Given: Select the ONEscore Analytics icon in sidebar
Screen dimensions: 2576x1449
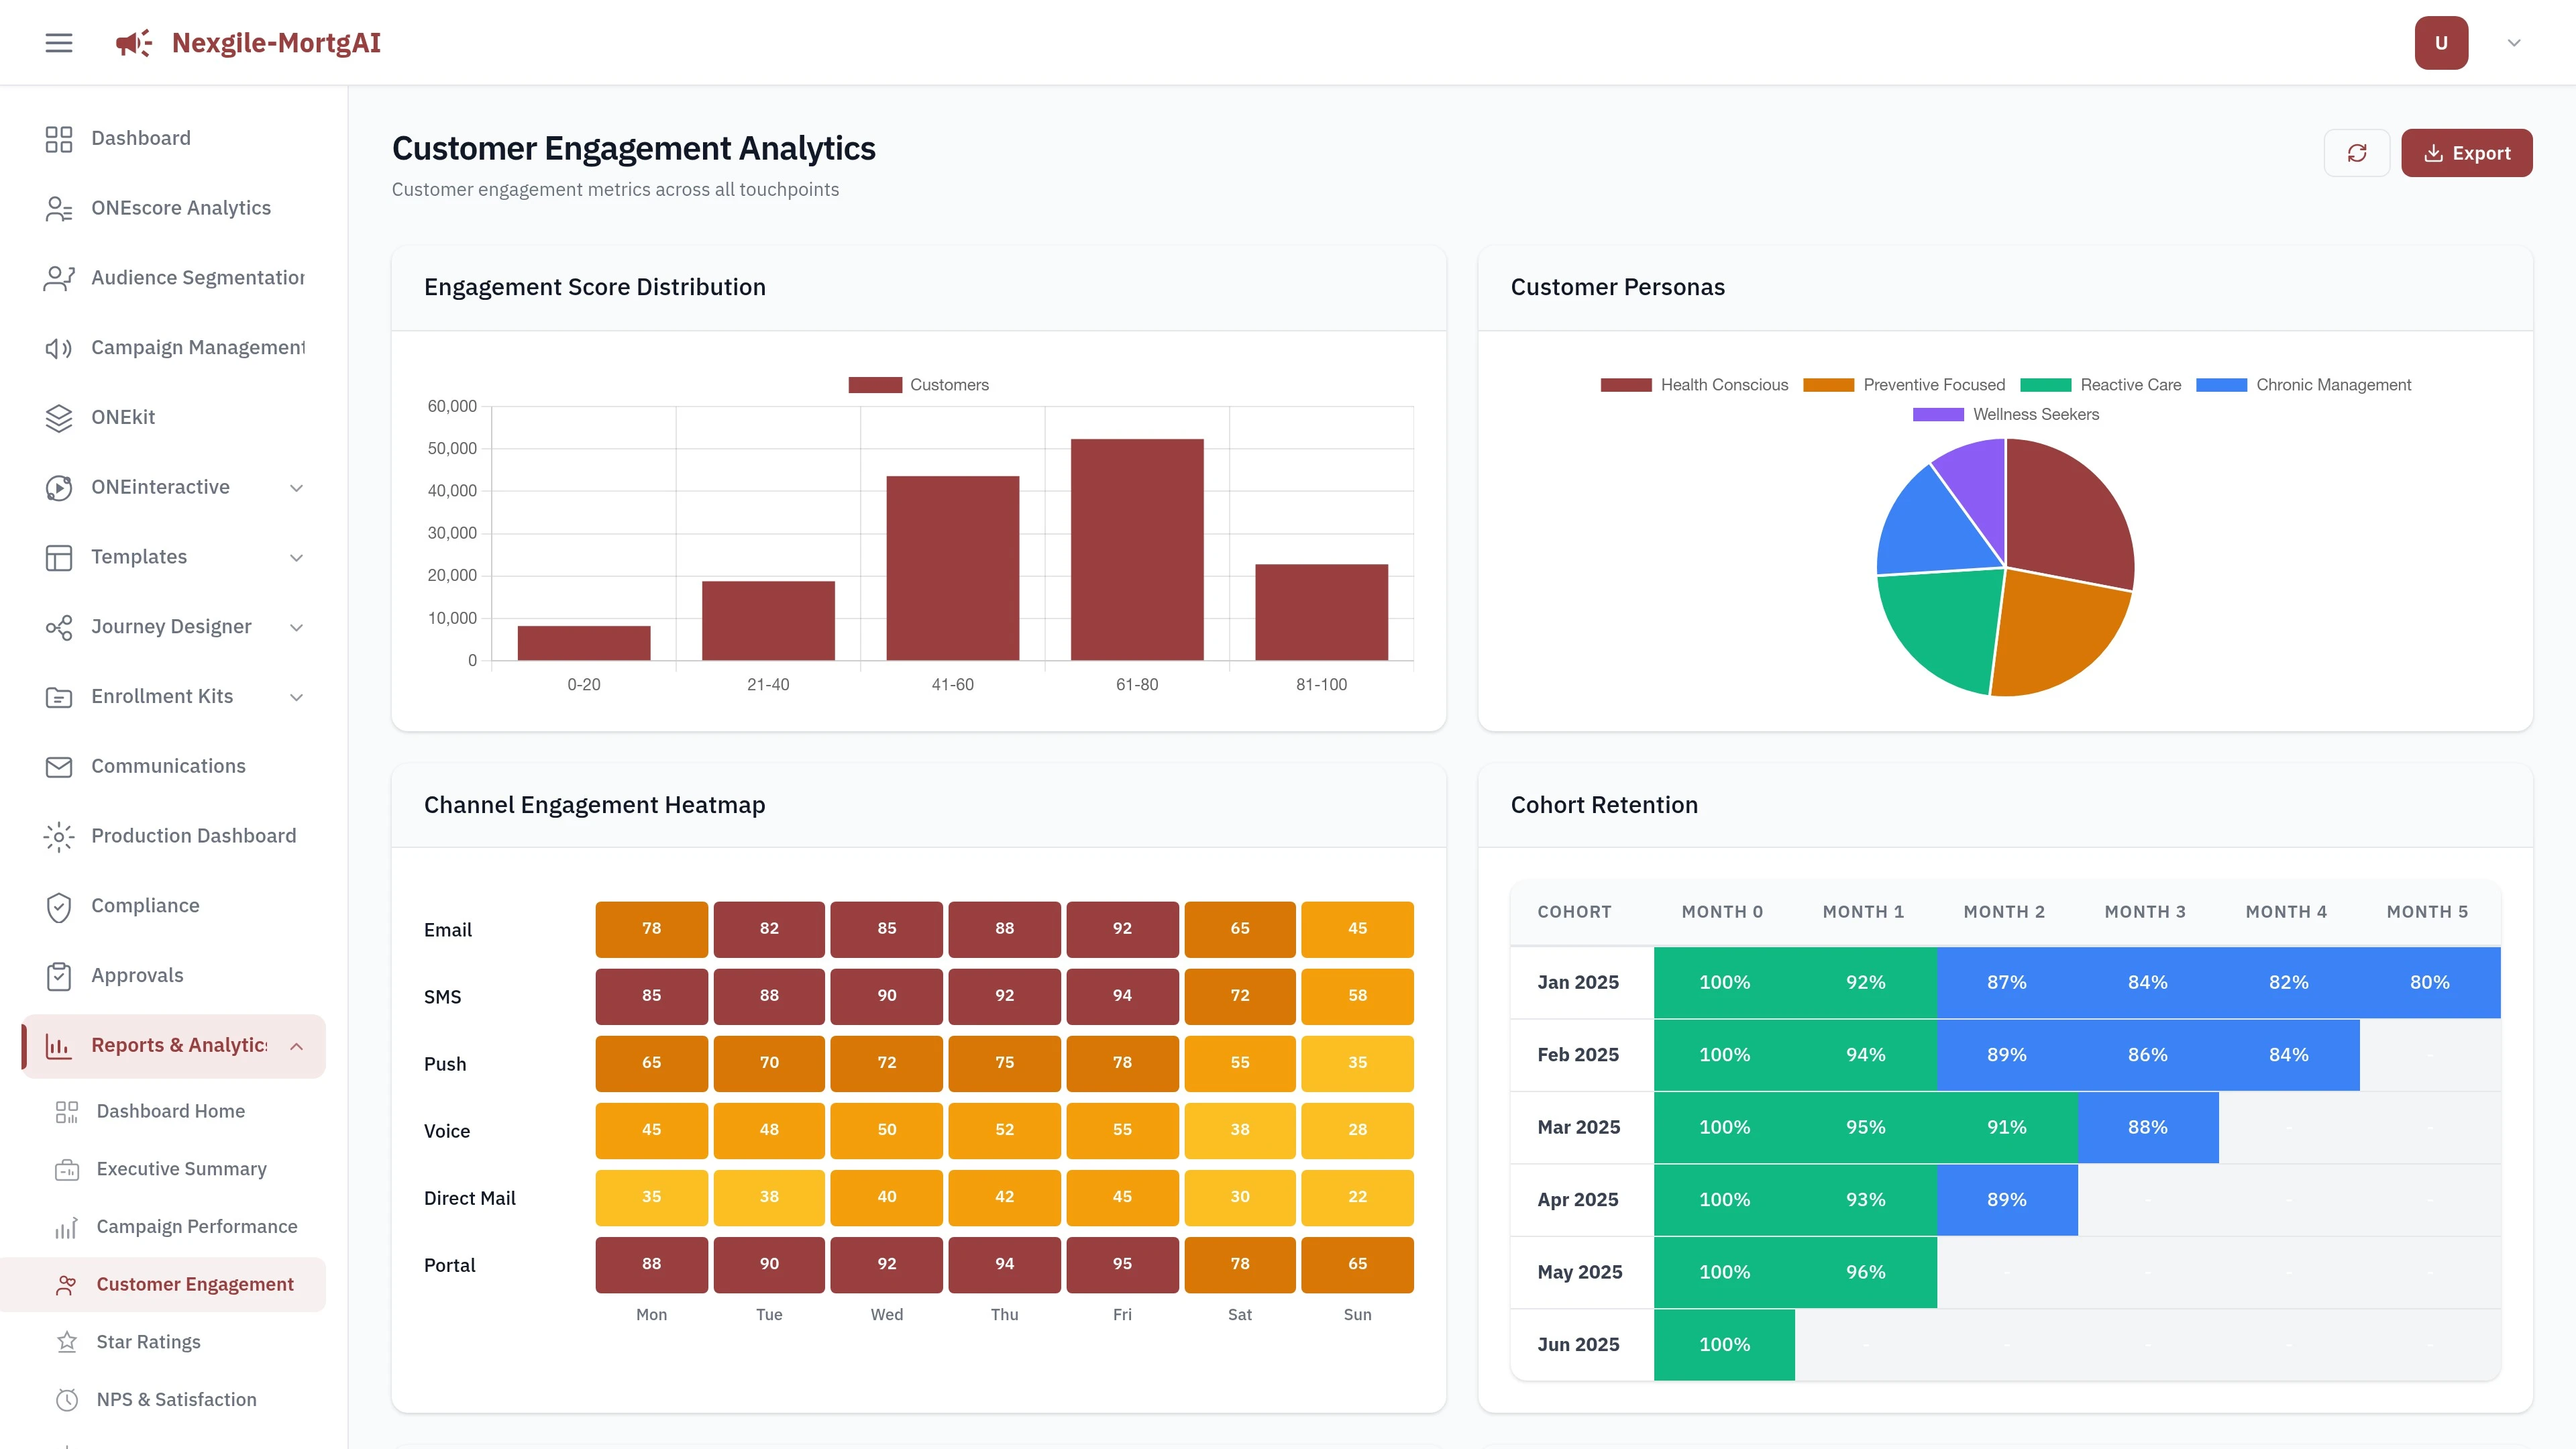Looking at the screenshot, I should 58,208.
